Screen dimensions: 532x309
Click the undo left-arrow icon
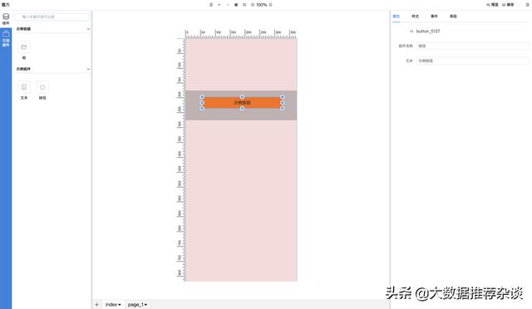219,5
